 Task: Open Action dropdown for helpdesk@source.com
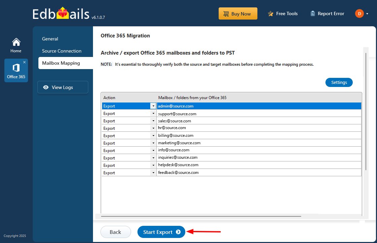[153, 165]
